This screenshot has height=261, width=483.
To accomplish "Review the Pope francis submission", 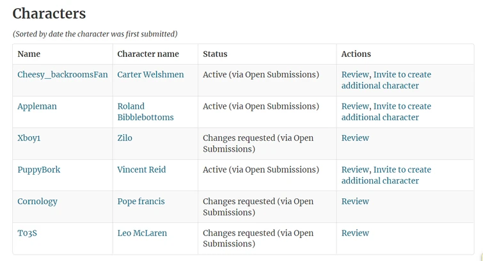I will pos(355,202).
